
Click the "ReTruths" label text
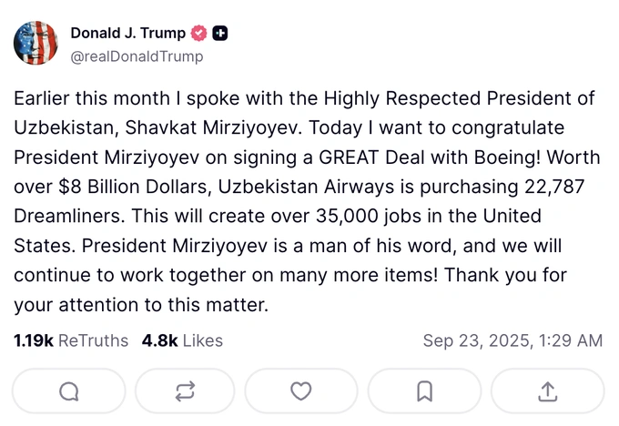pyautogui.click(x=93, y=340)
